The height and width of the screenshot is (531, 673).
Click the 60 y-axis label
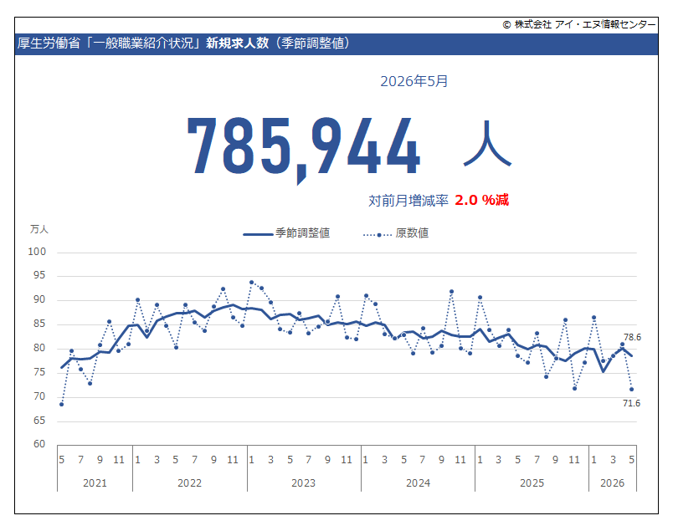39,444
